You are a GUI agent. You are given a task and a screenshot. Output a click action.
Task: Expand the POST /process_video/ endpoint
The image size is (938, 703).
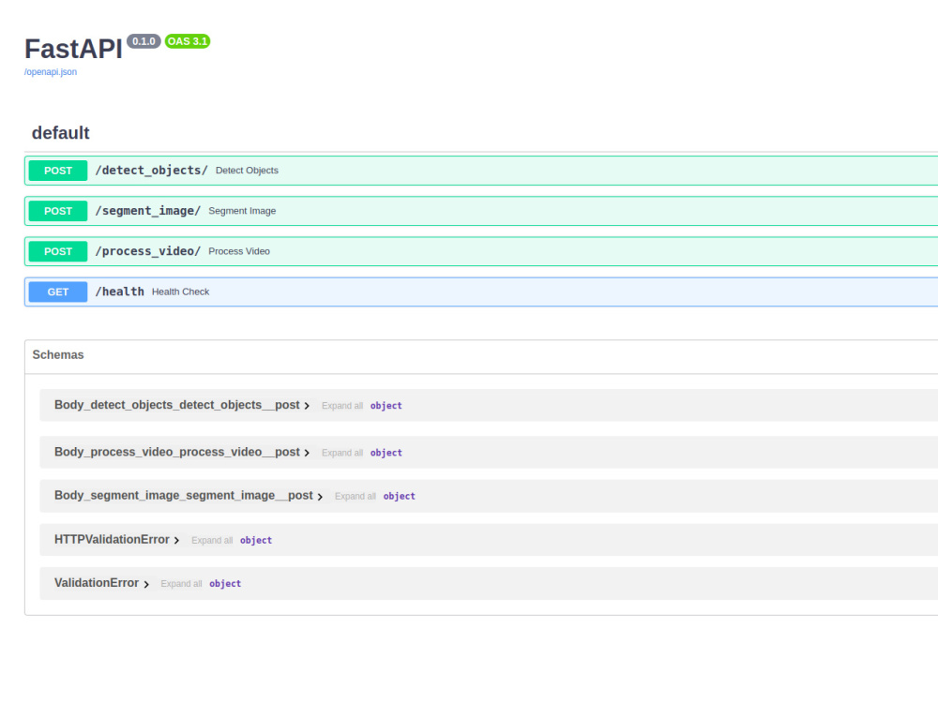pos(481,251)
